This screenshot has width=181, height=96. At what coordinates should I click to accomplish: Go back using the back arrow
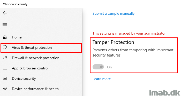(5, 13)
